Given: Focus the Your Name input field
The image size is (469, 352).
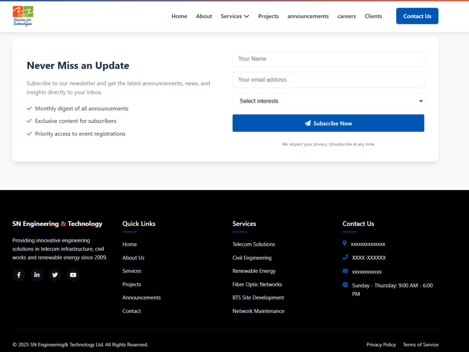Looking at the screenshot, I should 328,59.
